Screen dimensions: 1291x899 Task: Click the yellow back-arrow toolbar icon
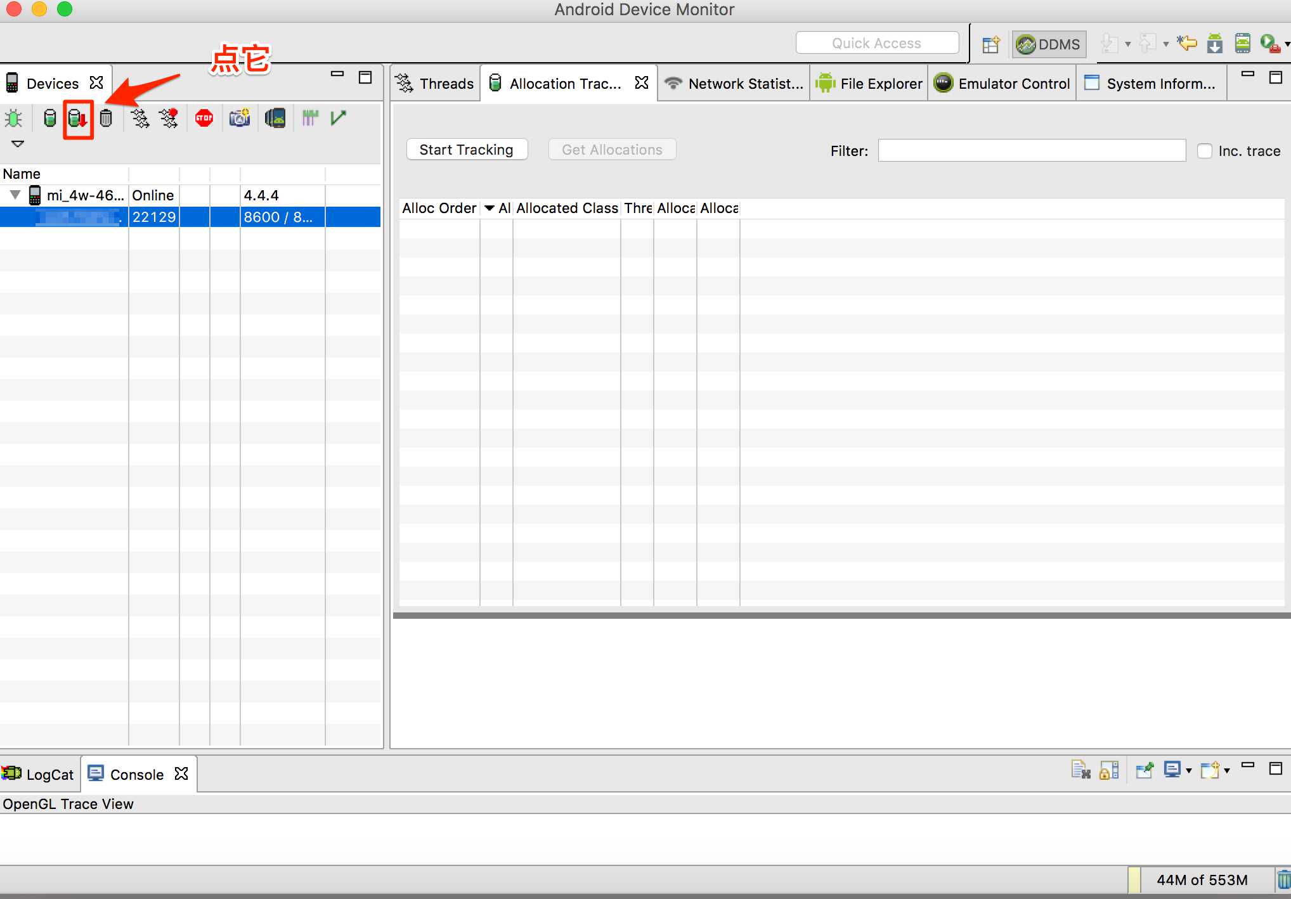pos(1187,43)
